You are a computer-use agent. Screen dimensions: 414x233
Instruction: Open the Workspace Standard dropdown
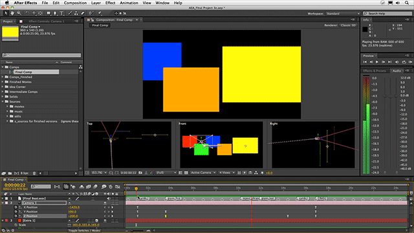pos(342,14)
